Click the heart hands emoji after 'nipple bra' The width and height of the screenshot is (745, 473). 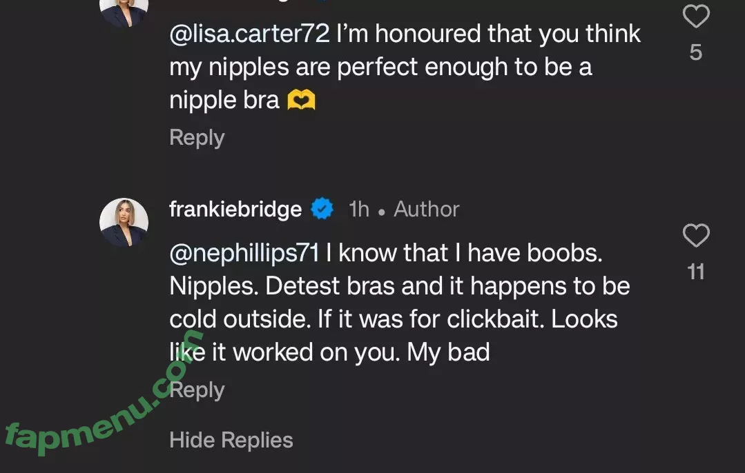301,101
